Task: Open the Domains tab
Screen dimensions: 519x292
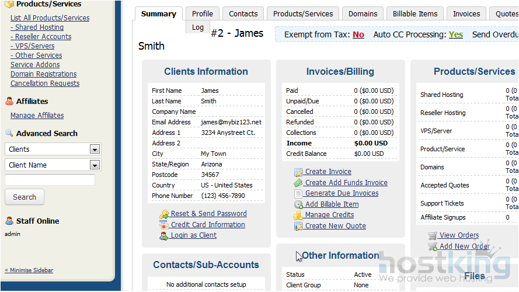Action: (363, 13)
